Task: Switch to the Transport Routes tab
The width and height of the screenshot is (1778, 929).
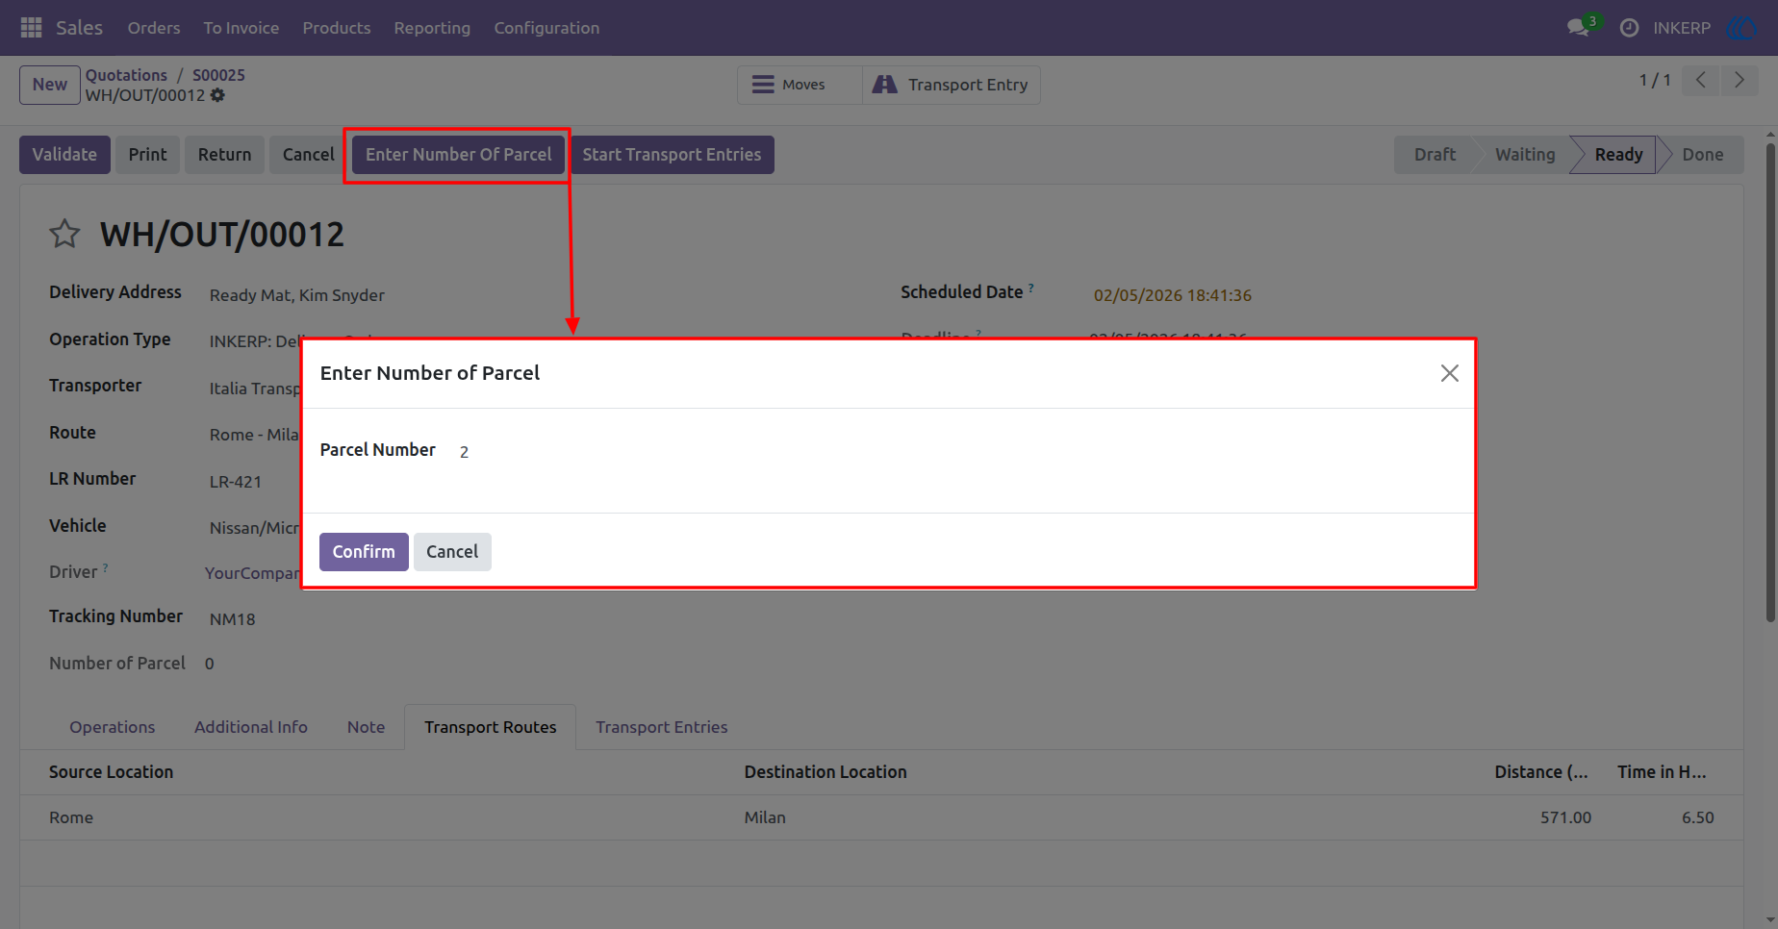Action: (490, 727)
